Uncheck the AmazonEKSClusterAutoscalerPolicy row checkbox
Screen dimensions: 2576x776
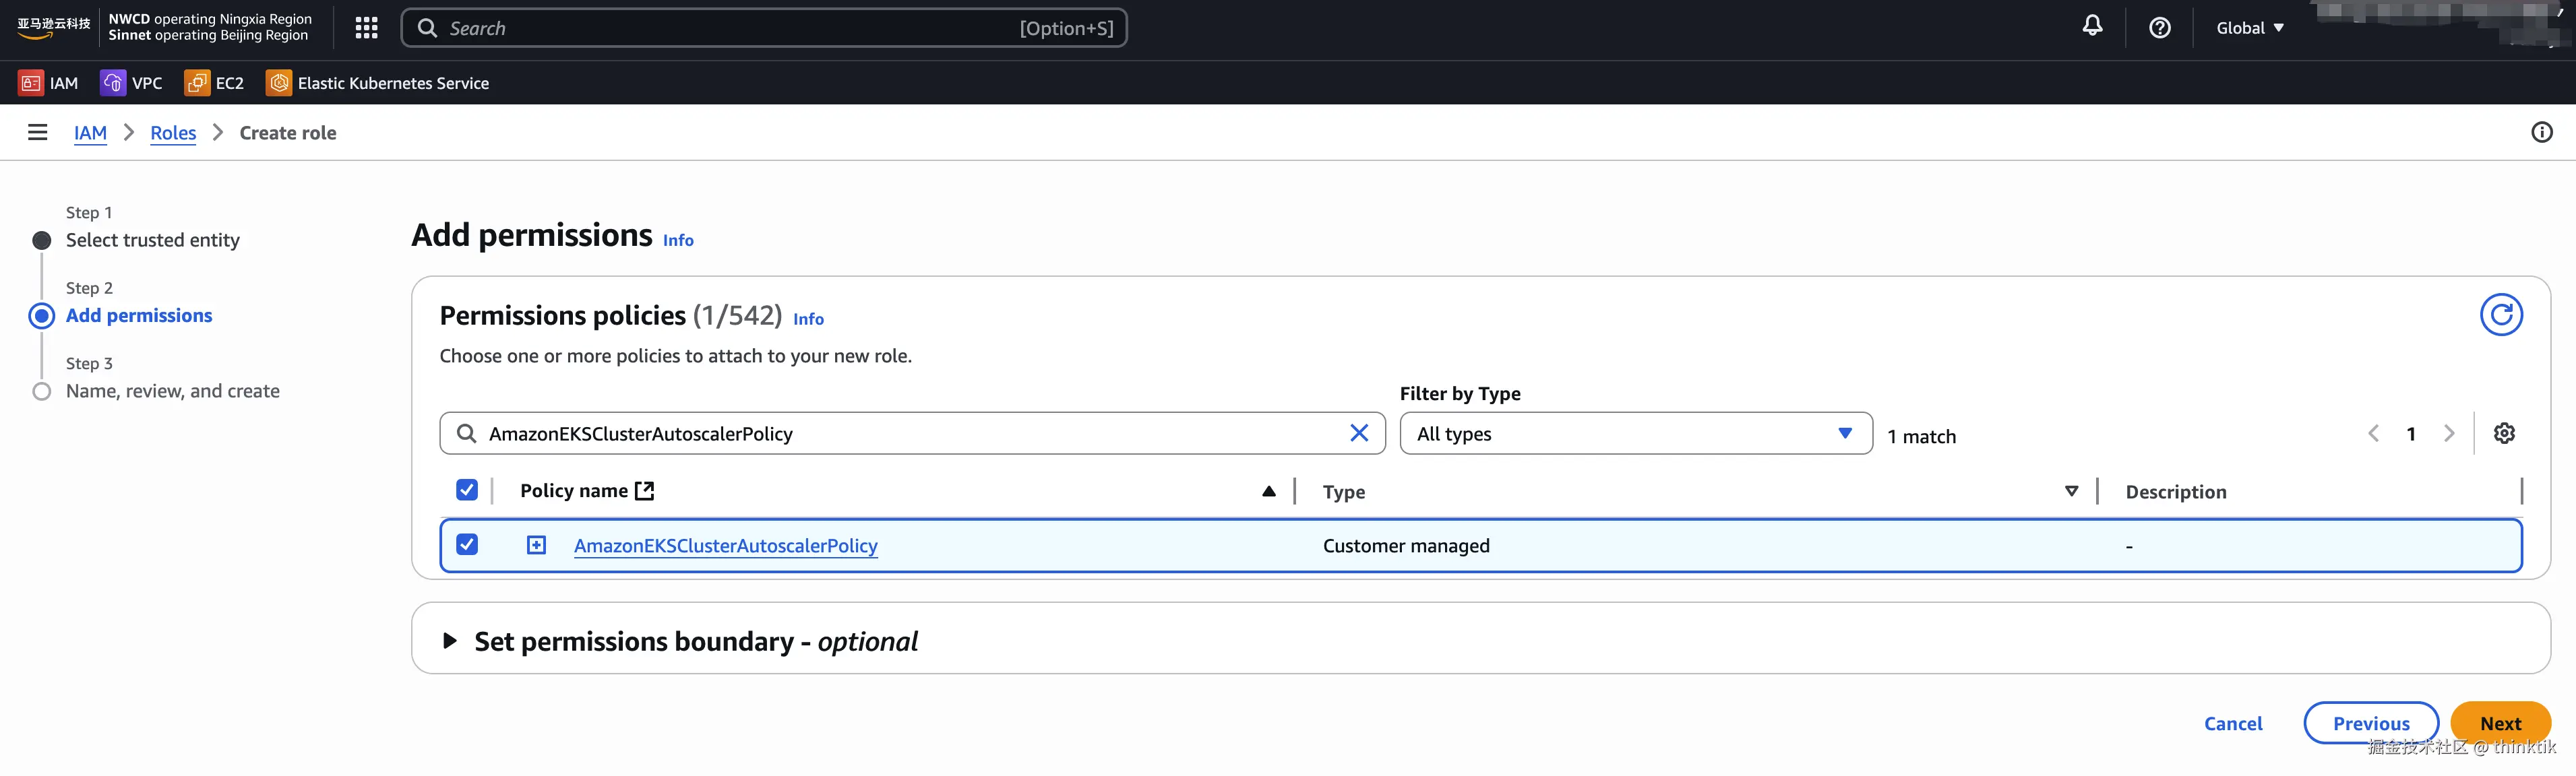click(x=467, y=544)
